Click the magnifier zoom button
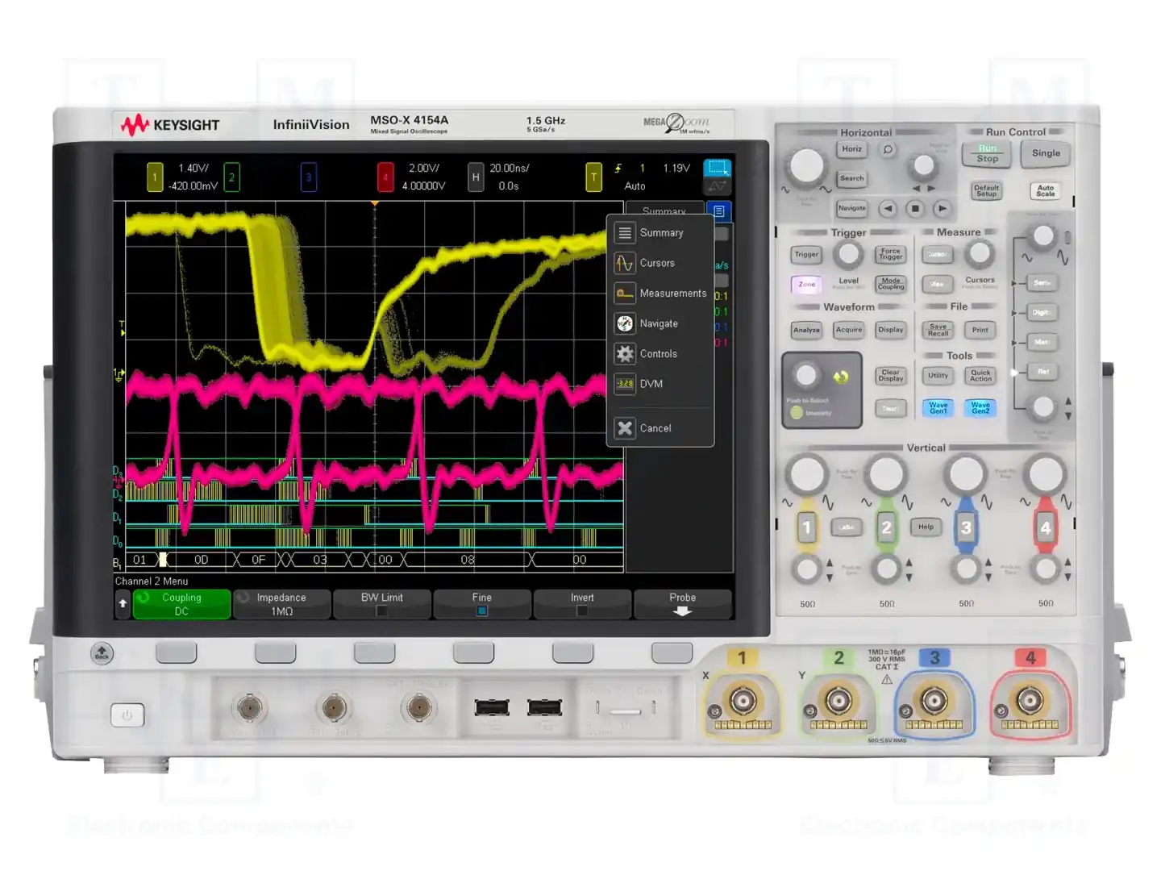The height and width of the screenshot is (871, 1161). [888, 150]
